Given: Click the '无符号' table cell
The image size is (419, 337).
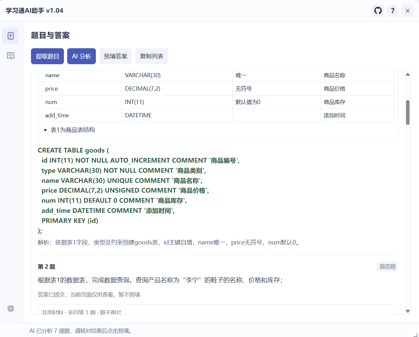Looking at the screenshot, I should click(x=276, y=89).
